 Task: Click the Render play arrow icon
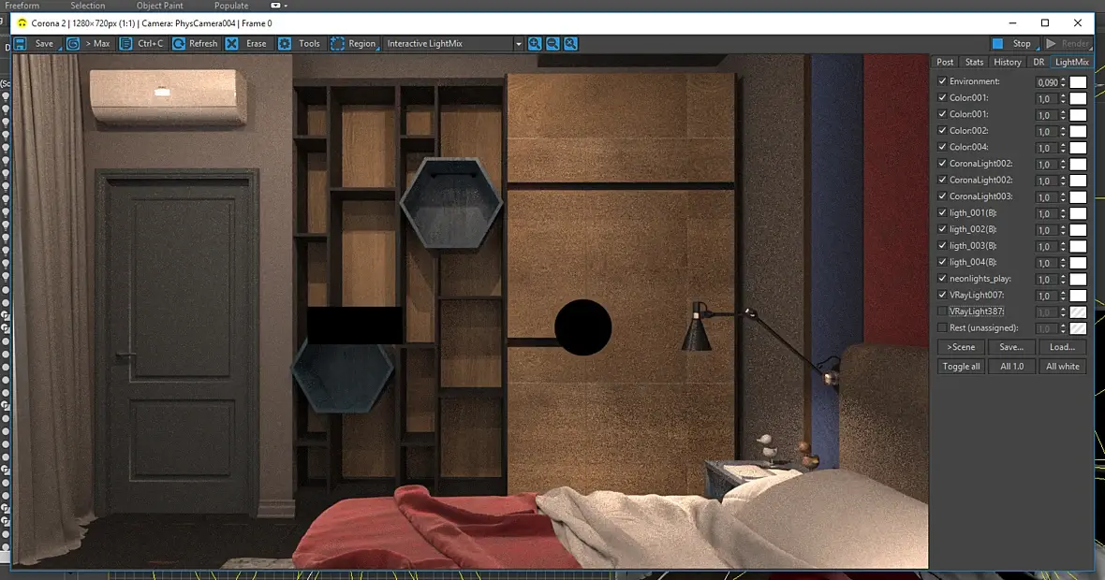coord(1051,44)
